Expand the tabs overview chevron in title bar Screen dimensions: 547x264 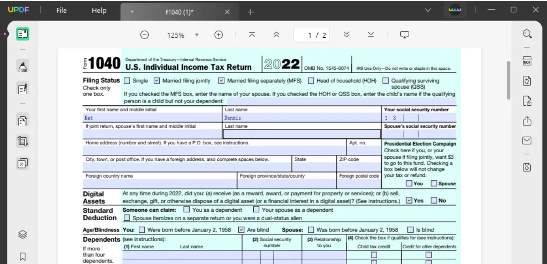(428, 11)
